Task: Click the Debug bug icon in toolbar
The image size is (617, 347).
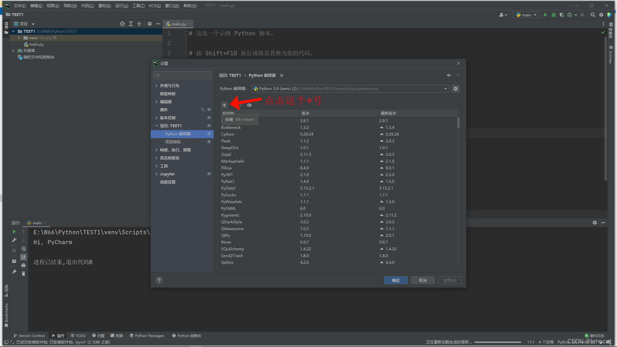Action: point(553,15)
